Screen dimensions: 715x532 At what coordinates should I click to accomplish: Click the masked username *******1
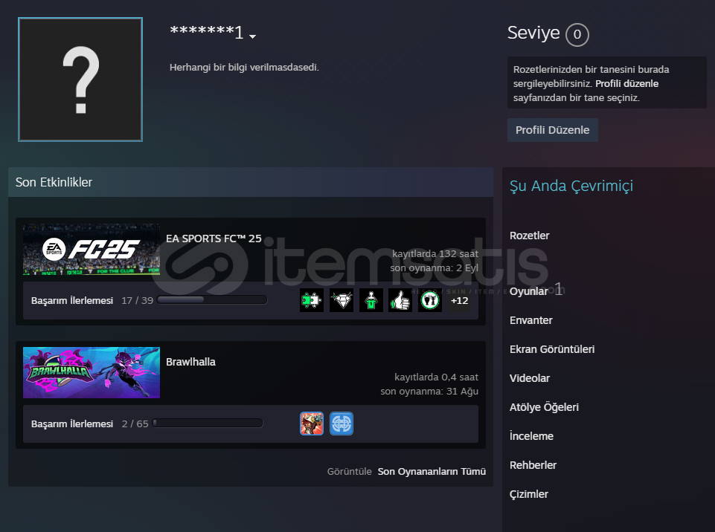pyautogui.click(x=207, y=32)
